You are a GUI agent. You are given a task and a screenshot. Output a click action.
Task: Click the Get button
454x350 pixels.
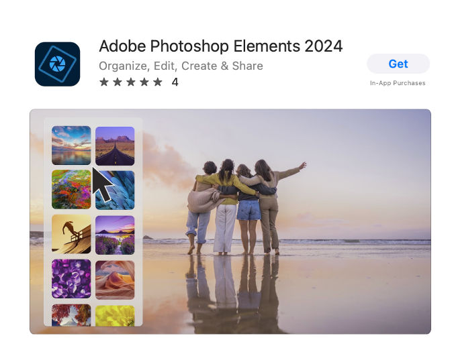pos(398,64)
